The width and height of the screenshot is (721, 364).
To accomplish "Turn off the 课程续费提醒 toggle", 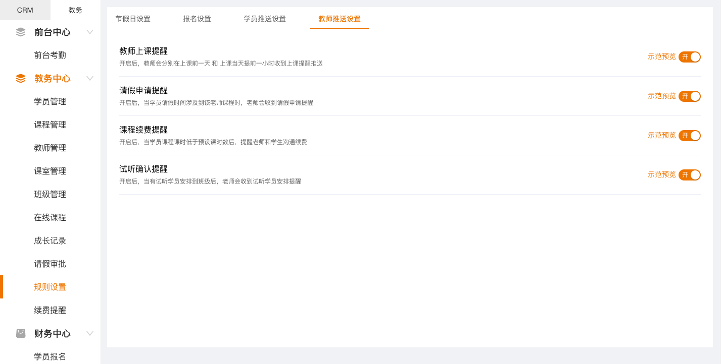I will (689, 136).
